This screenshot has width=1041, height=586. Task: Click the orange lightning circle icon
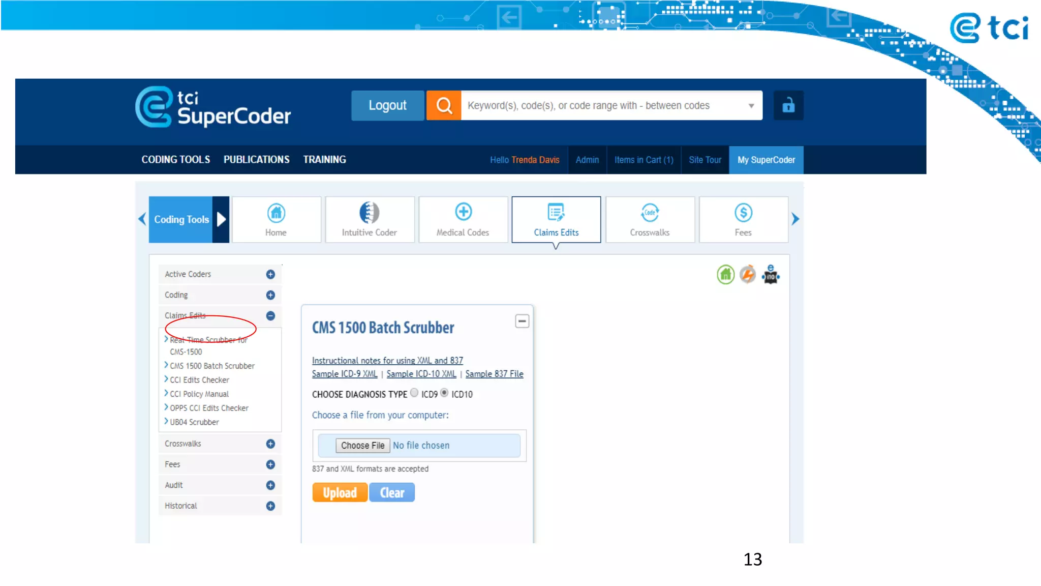point(748,275)
